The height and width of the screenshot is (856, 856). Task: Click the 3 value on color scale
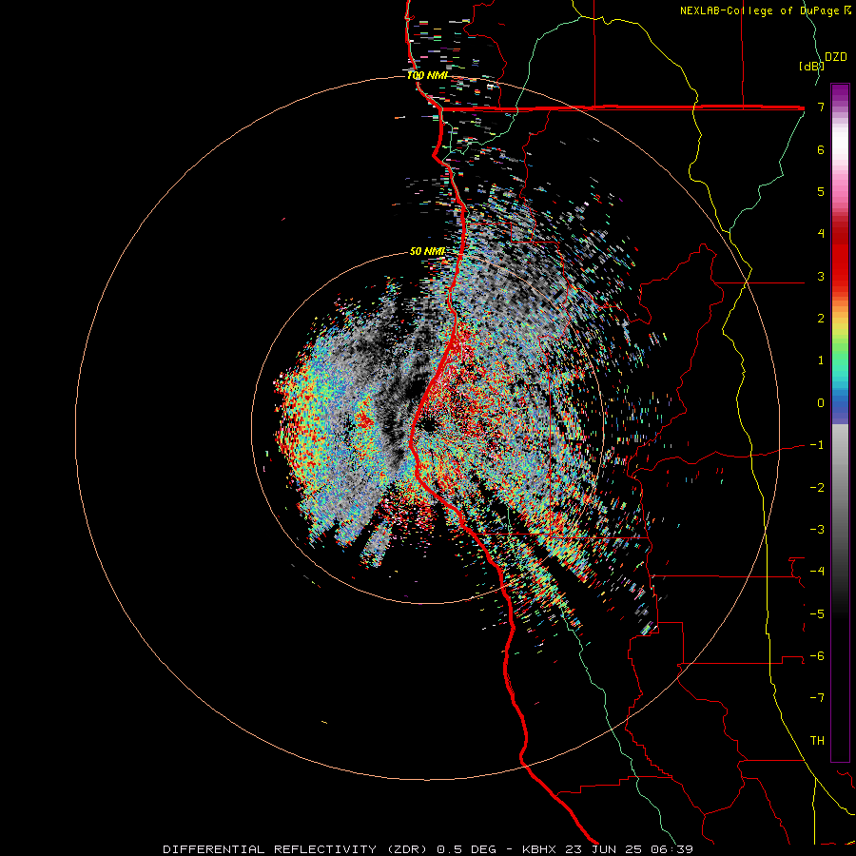[821, 276]
